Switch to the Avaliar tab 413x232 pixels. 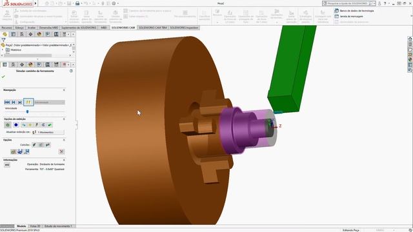tap(32, 28)
